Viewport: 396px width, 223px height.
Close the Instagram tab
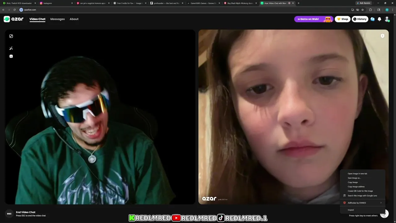72,3
